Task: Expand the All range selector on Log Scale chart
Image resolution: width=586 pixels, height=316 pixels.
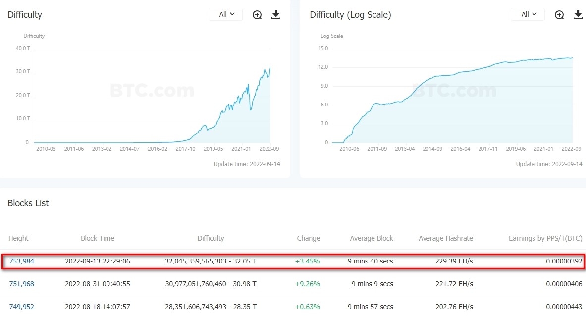Action: pos(528,14)
